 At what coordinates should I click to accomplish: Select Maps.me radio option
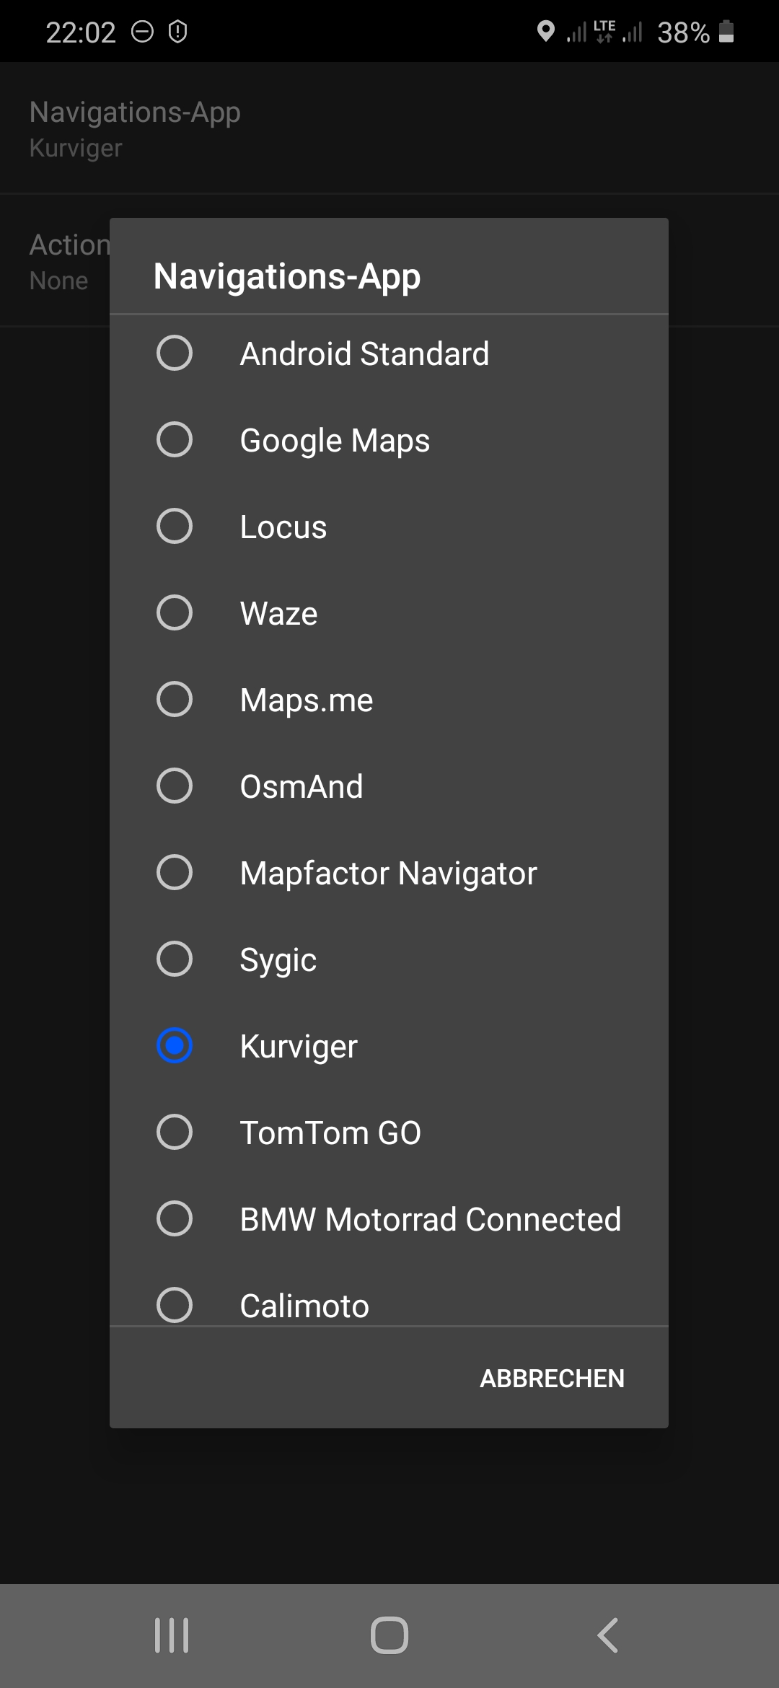[x=175, y=700]
